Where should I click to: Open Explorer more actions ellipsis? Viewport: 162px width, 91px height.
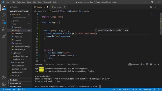tap(29, 7)
